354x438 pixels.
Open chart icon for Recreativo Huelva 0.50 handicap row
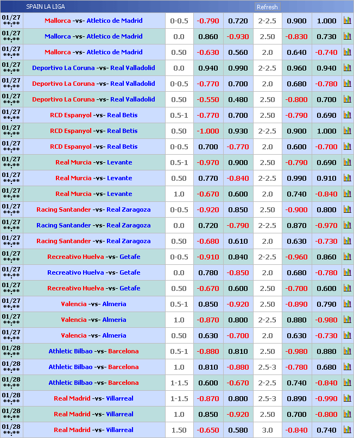[347, 288]
